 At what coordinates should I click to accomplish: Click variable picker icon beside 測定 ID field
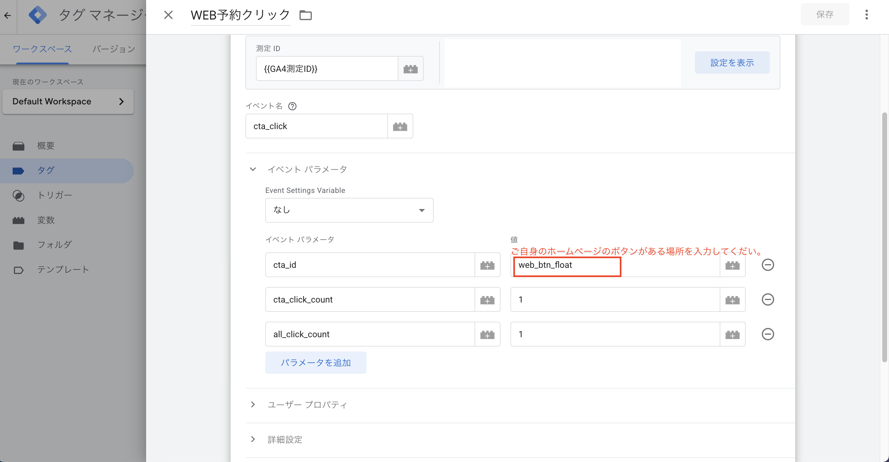[x=410, y=69]
